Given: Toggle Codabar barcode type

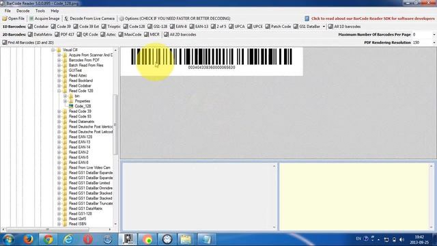Looking at the screenshot, I should [x=38, y=27].
